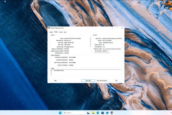Open the Input tab
Viewport: 172px width, 115px height.
click(x=65, y=32)
